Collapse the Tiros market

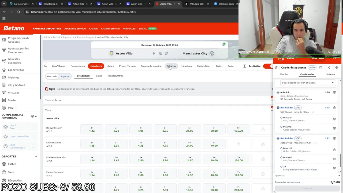(272, 110)
